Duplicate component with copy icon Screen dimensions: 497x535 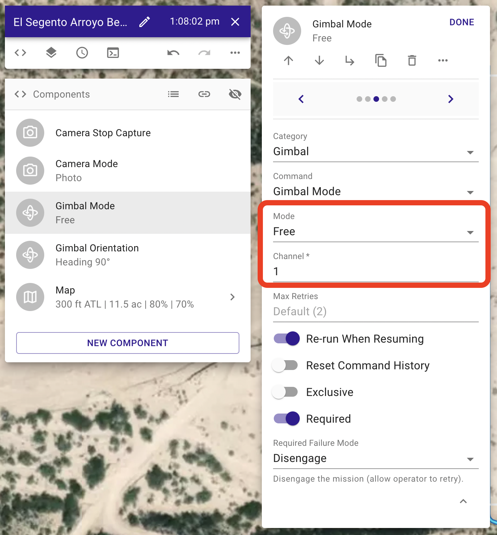[x=381, y=60]
